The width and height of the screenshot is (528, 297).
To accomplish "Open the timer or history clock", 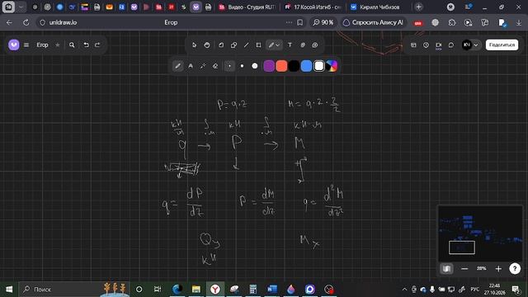I will pyautogui.click(x=426, y=45).
